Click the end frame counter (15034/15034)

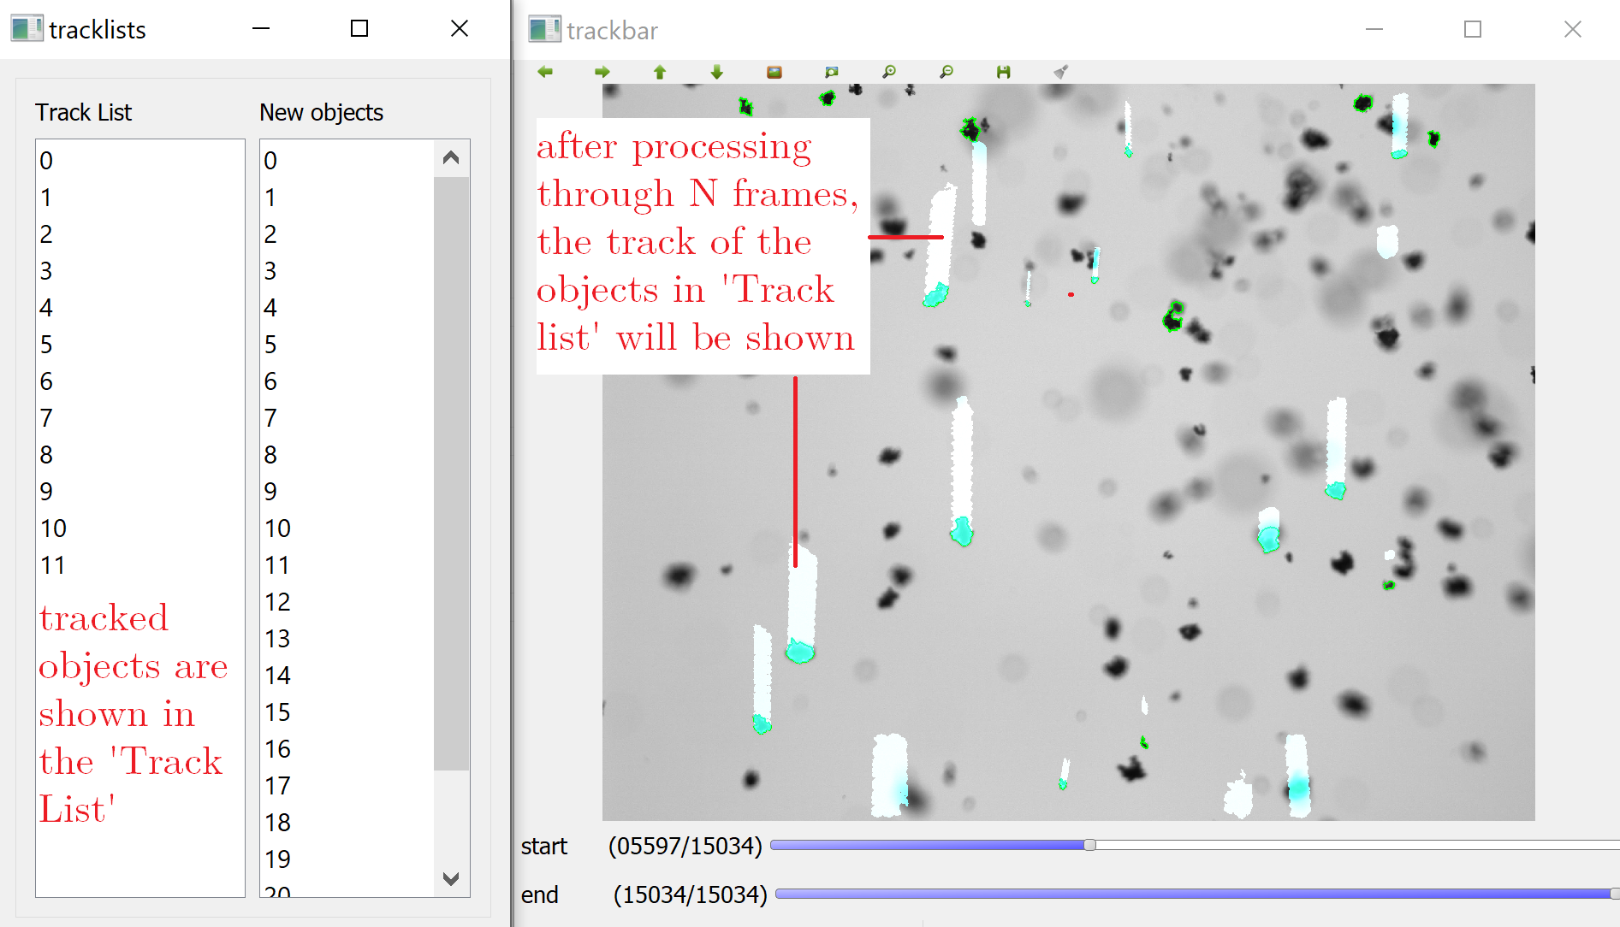click(690, 895)
